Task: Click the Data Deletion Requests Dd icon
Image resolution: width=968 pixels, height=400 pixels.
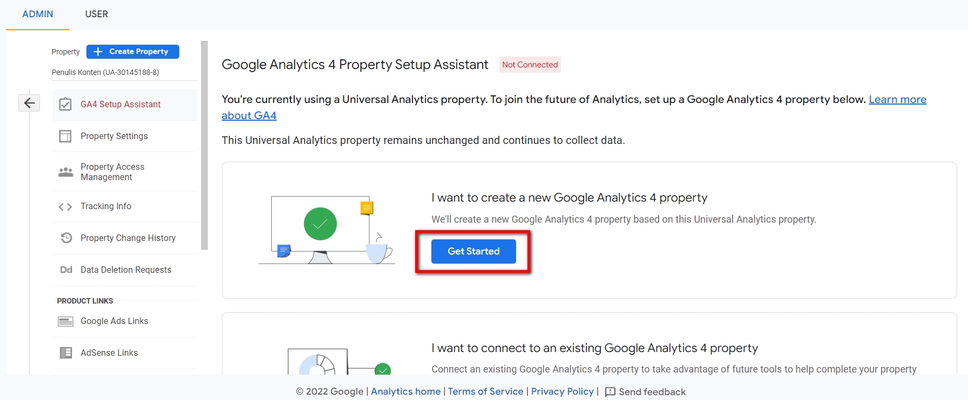Action: [66, 270]
